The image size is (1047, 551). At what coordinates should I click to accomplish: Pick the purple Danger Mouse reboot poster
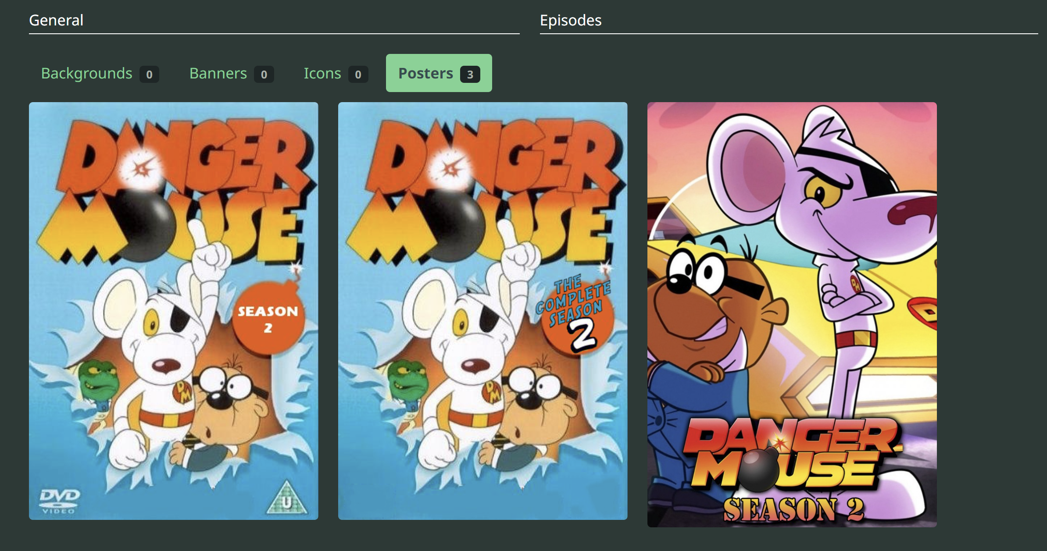(792, 314)
